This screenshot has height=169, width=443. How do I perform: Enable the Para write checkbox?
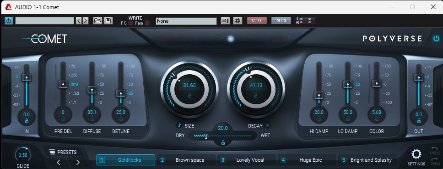pyautogui.click(x=147, y=23)
